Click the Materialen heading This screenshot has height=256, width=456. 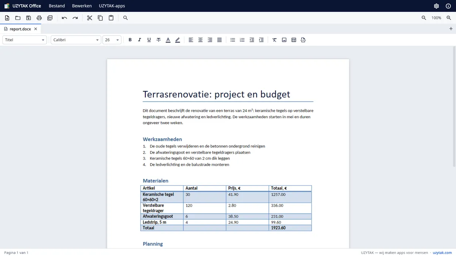155,181
